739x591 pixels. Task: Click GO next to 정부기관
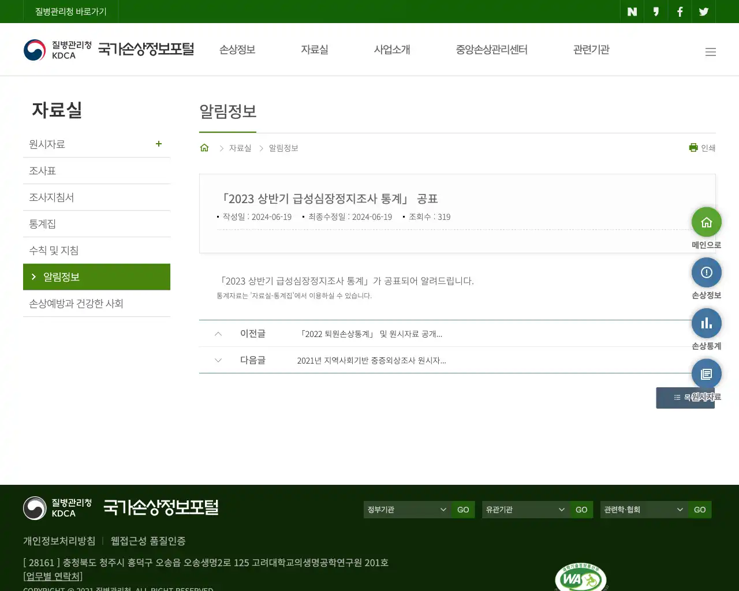[x=463, y=510]
